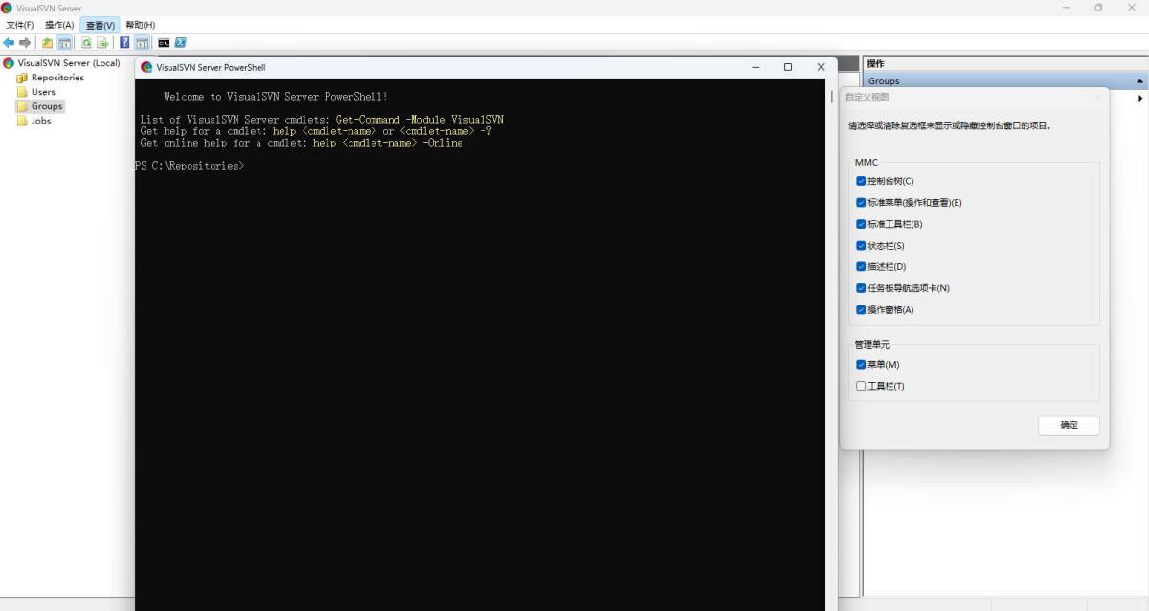Click the Refresh toolbar icon

[x=86, y=43]
